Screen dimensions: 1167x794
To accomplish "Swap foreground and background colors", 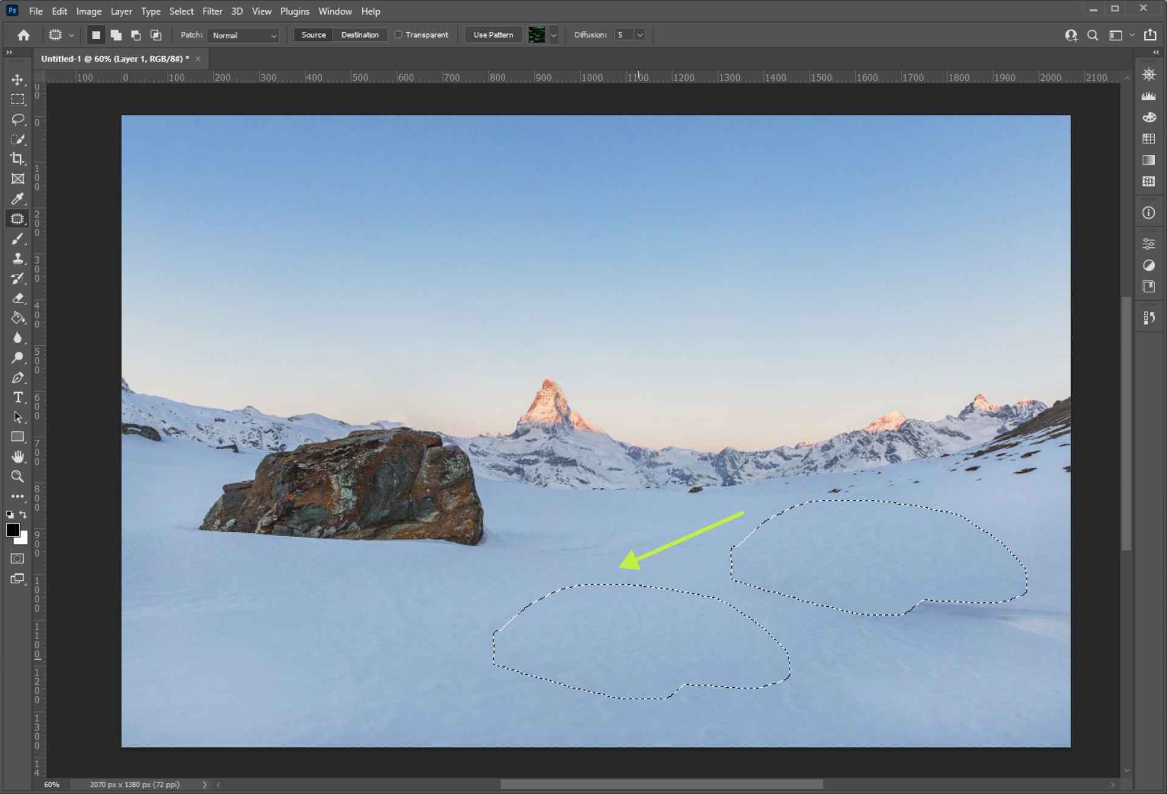I will pos(24,515).
